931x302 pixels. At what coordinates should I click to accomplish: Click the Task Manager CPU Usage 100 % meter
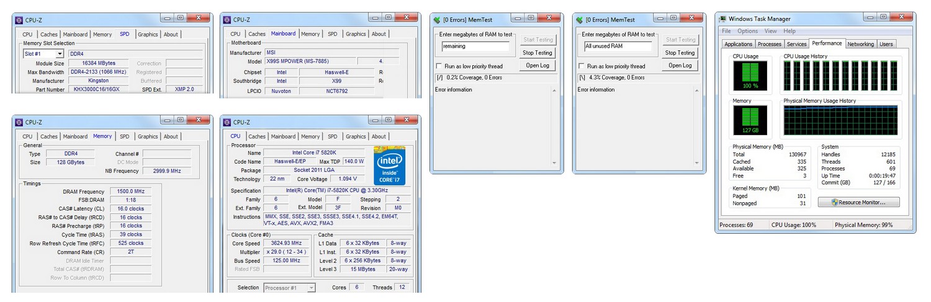tap(750, 74)
